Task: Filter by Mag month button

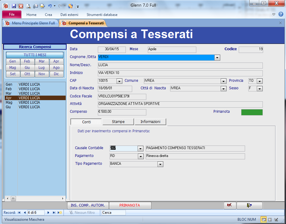Action: pyautogui.click(x=13, y=68)
